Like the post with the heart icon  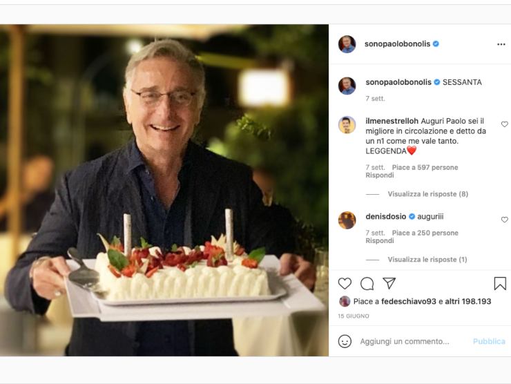pos(345,283)
